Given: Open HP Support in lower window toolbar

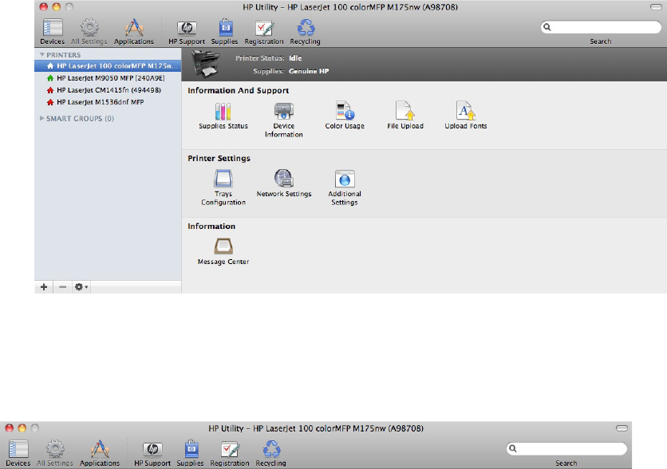Looking at the screenshot, I should (x=152, y=453).
